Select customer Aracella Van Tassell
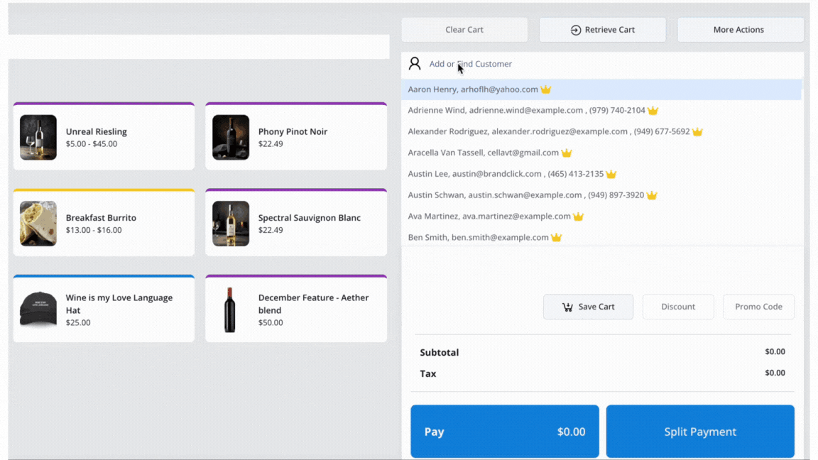This screenshot has height=460, width=818. point(601,153)
